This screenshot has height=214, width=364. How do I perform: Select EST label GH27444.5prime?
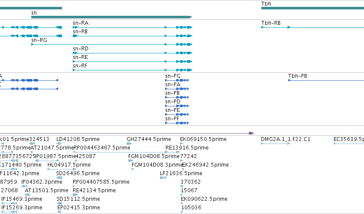[x=149, y=139]
